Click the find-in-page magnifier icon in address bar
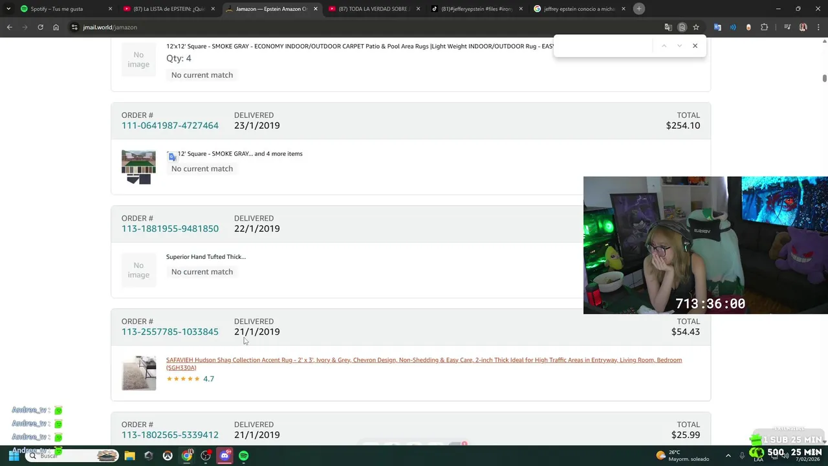The height and width of the screenshot is (466, 828). 682,27
